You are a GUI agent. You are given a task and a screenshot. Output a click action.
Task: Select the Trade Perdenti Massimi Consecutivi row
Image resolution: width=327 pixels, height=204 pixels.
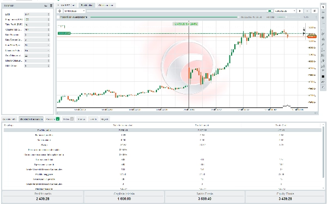click(x=162, y=184)
